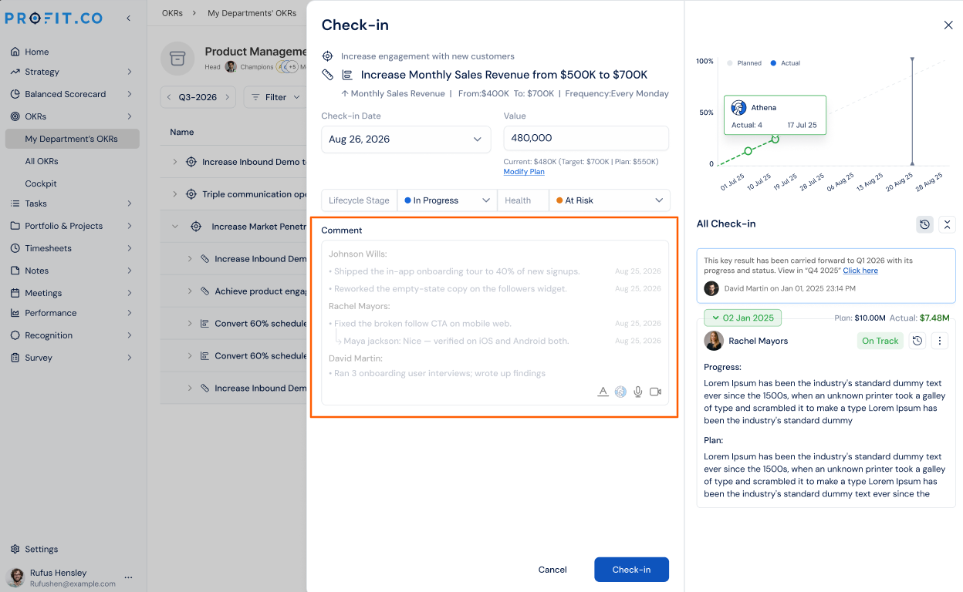Click the Value input field showing 480,000
This screenshot has width=963, height=592.
586,138
